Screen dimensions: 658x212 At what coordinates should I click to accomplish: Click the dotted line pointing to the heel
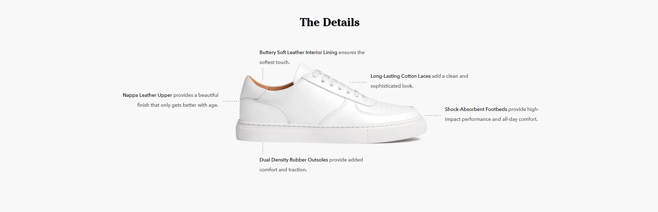coord(231,101)
